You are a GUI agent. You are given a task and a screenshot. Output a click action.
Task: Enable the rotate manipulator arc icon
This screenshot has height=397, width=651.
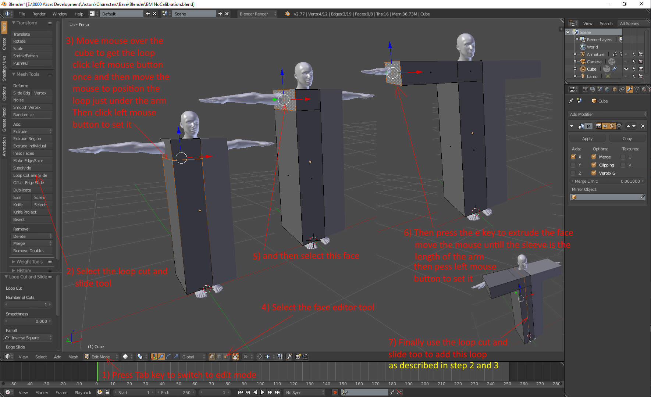pos(168,357)
